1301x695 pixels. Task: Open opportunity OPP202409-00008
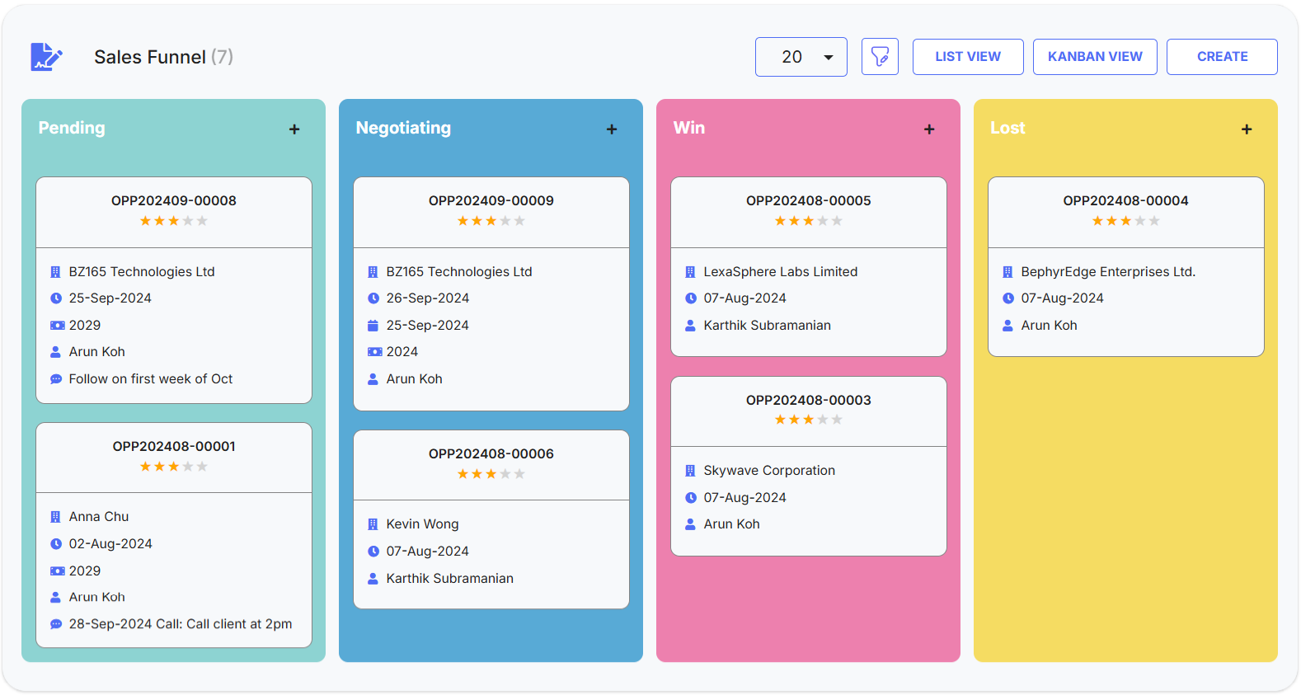[174, 200]
